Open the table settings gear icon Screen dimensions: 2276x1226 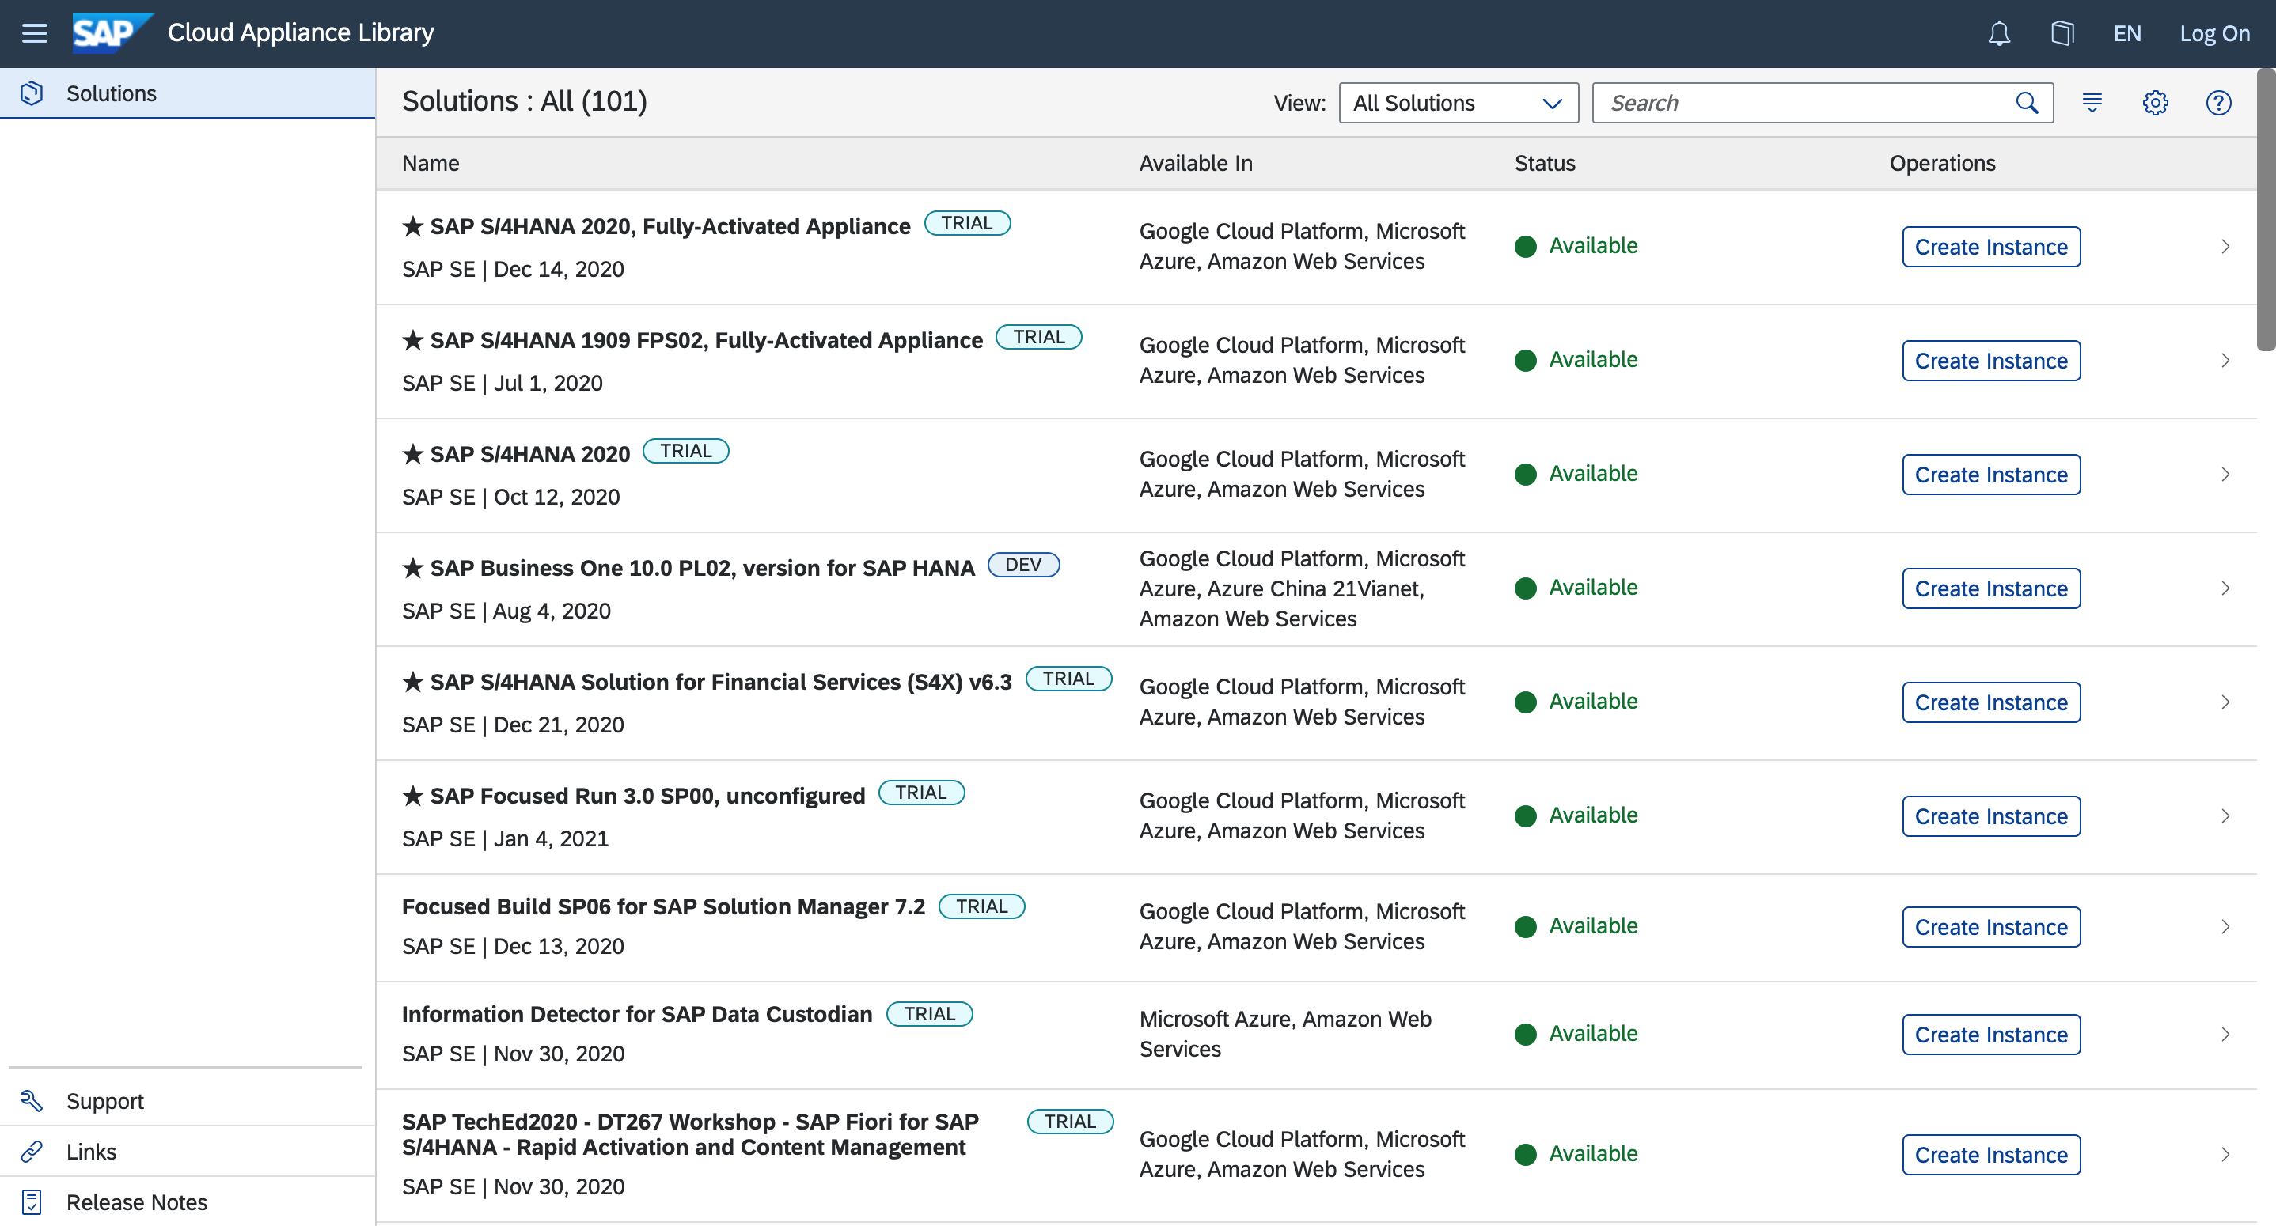click(x=2155, y=104)
